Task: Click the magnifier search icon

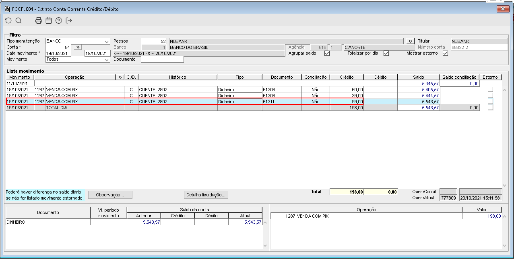Action: point(19,20)
